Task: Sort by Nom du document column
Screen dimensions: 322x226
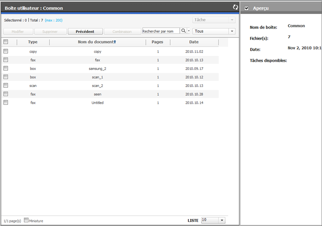Action: pyautogui.click(x=97, y=42)
